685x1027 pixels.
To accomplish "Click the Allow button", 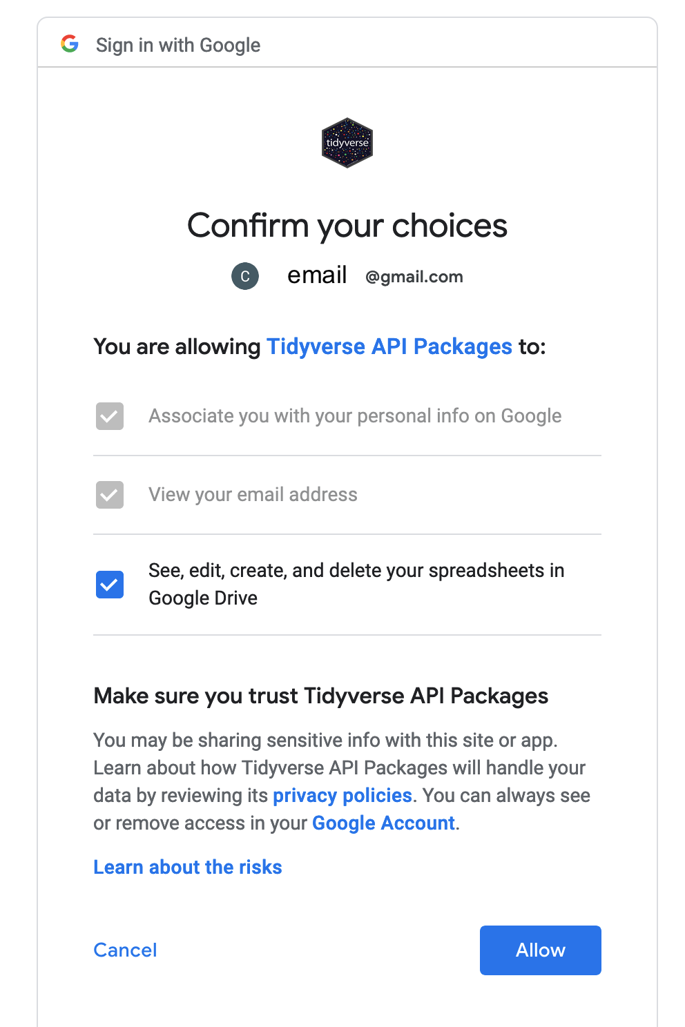I will coord(541,950).
